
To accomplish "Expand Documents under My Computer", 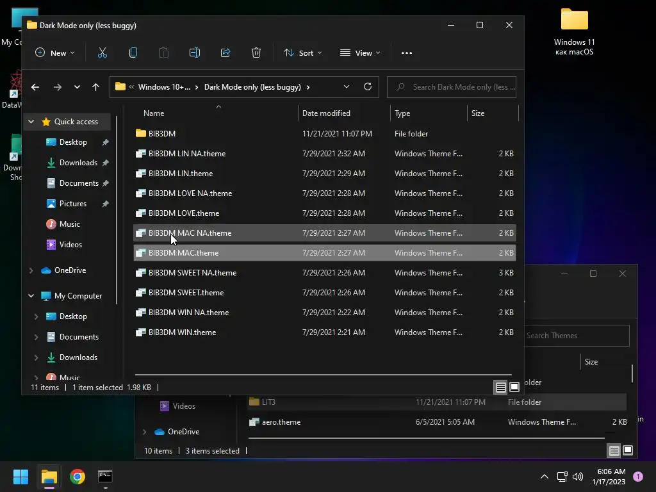I will (x=36, y=337).
